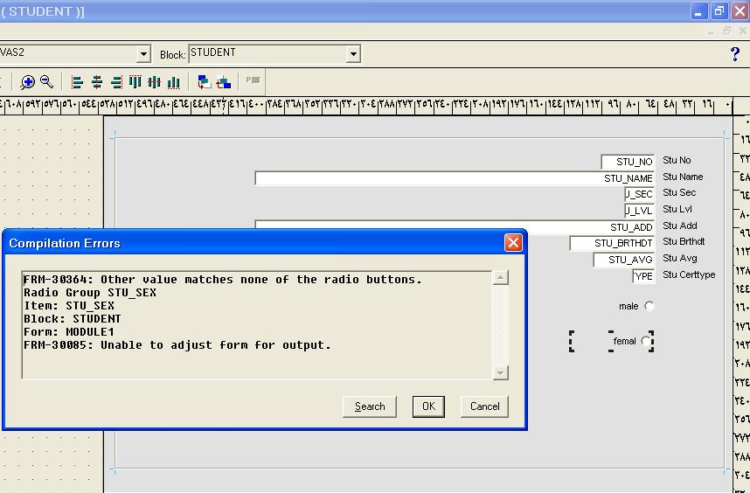Click the Zoom Out magnifier icon
The image size is (750, 493).
click(47, 82)
